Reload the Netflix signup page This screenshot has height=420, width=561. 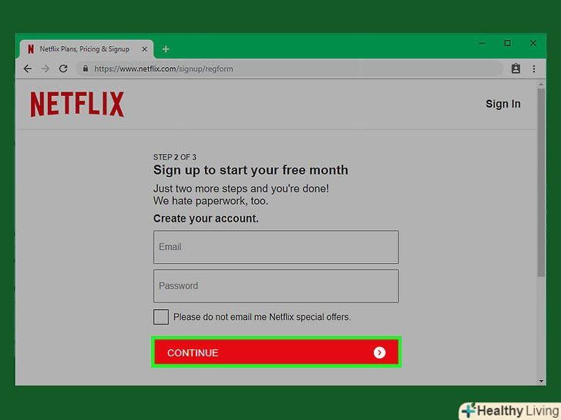point(63,68)
